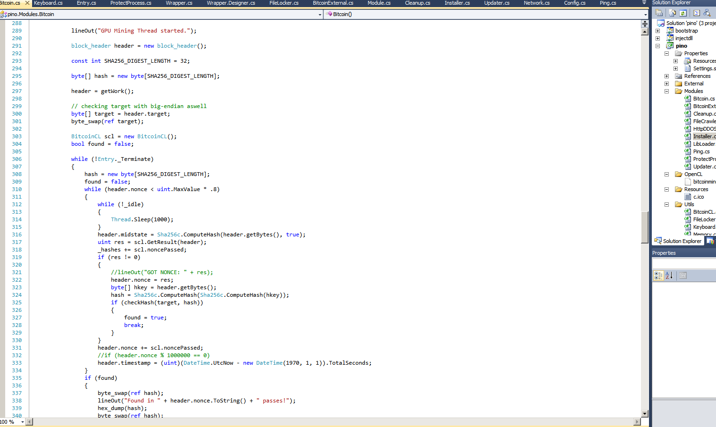716x427 pixels.
Task: Switch to the Entry.cs tab
Action: pos(86,3)
